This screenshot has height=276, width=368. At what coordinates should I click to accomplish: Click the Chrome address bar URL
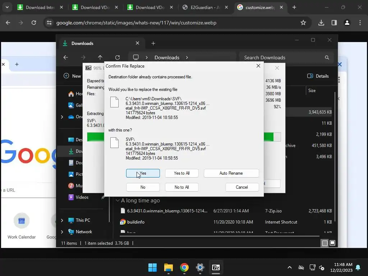(x=136, y=23)
